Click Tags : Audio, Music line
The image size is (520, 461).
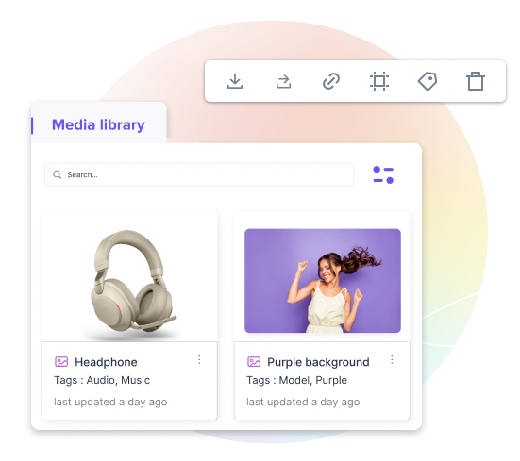102,380
